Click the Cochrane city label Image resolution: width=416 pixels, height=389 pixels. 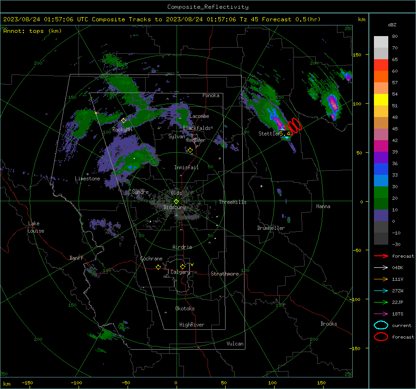(x=151, y=259)
